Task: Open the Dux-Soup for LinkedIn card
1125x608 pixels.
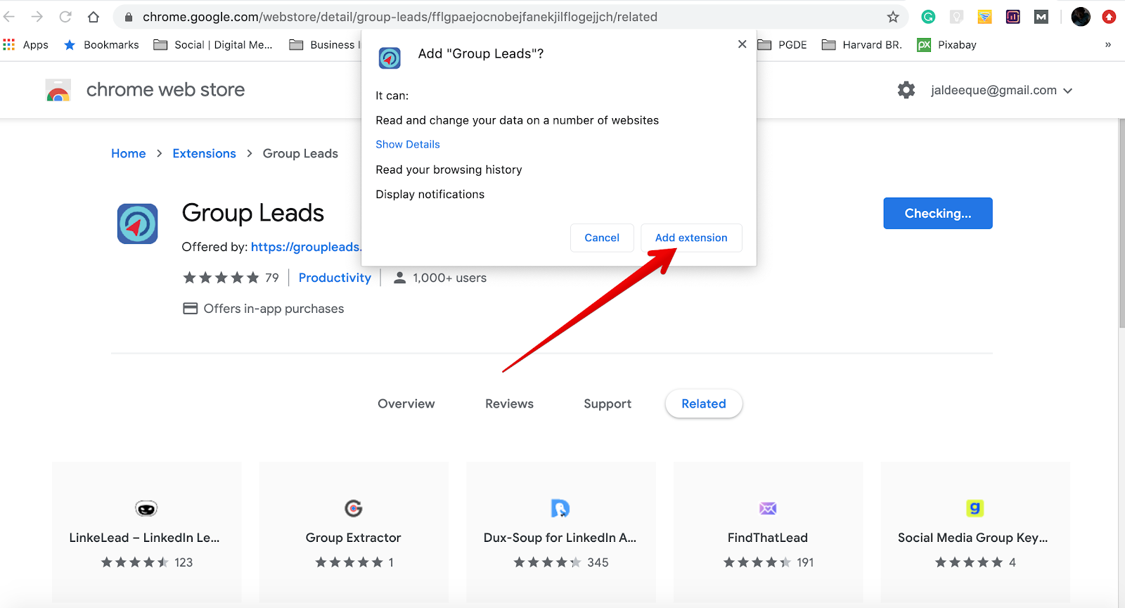Action: click(560, 532)
